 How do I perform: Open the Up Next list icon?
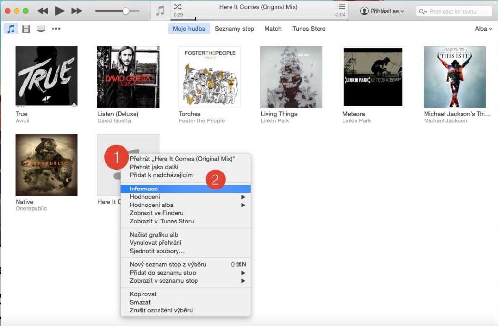pos(341,7)
